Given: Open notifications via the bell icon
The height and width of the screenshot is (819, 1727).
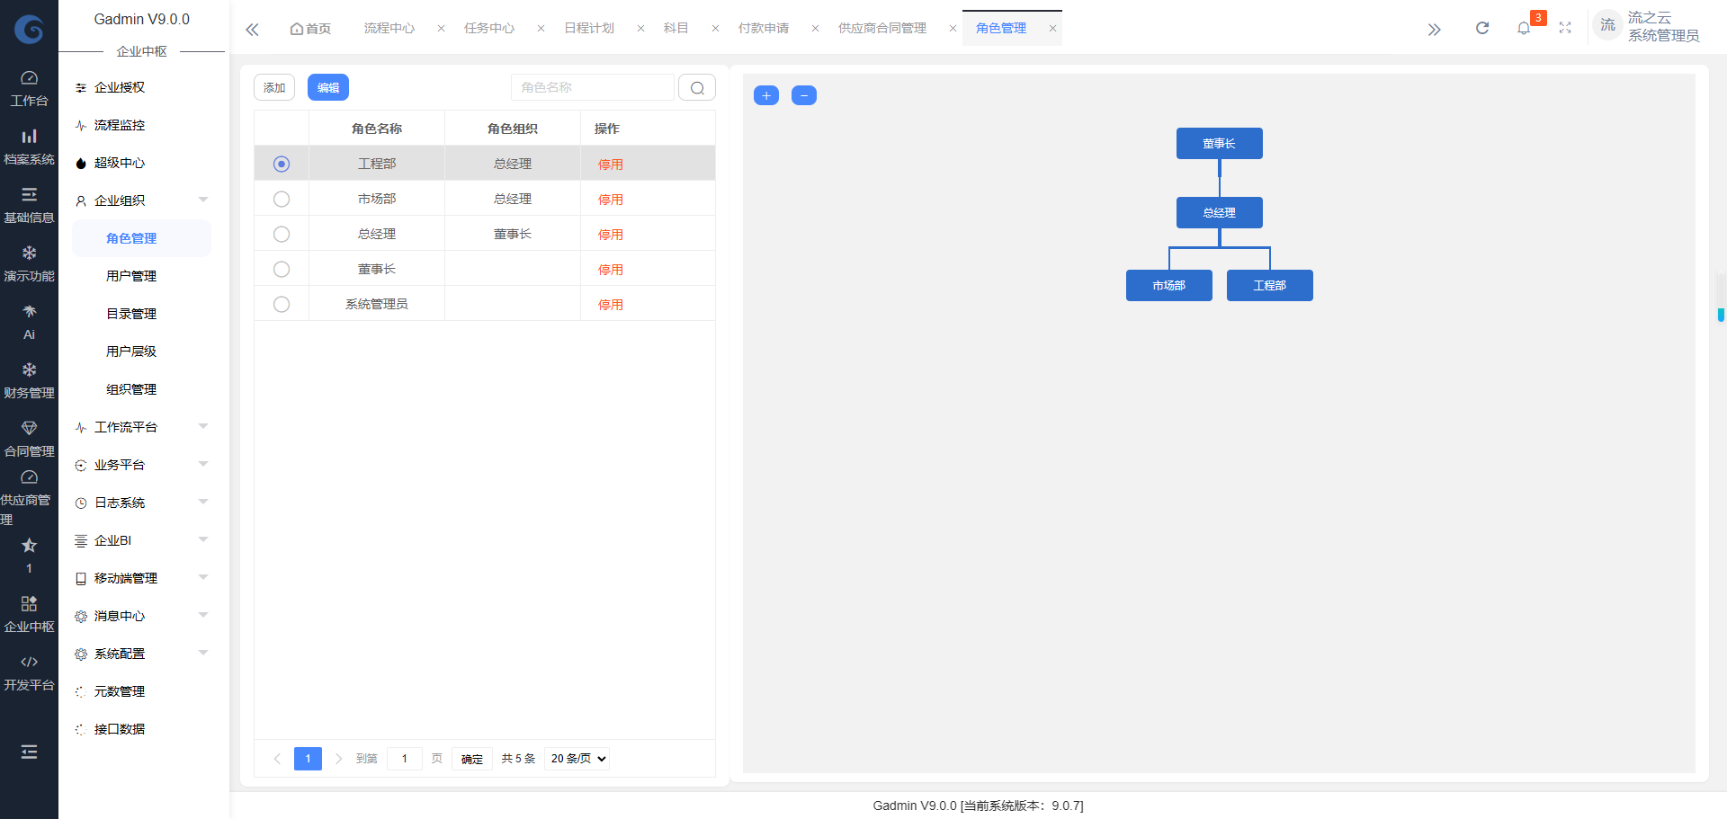Looking at the screenshot, I should [x=1524, y=27].
